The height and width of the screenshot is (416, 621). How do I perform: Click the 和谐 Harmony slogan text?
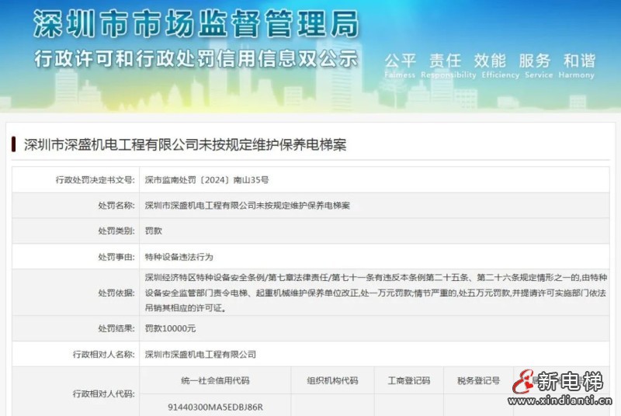(579, 63)
